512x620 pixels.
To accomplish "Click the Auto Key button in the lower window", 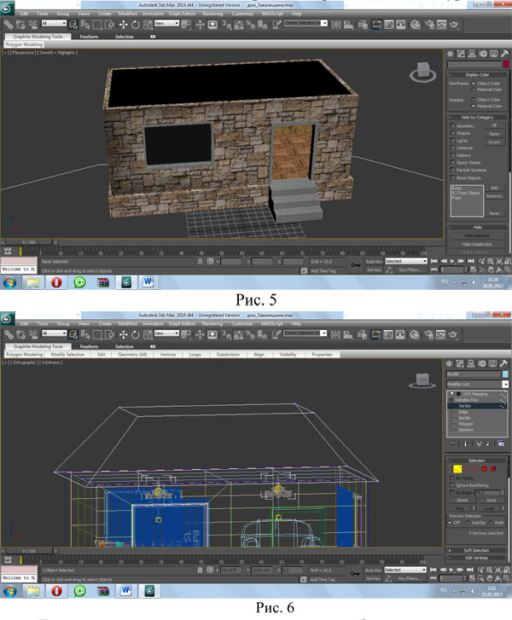I will click(x=374, y=570).
